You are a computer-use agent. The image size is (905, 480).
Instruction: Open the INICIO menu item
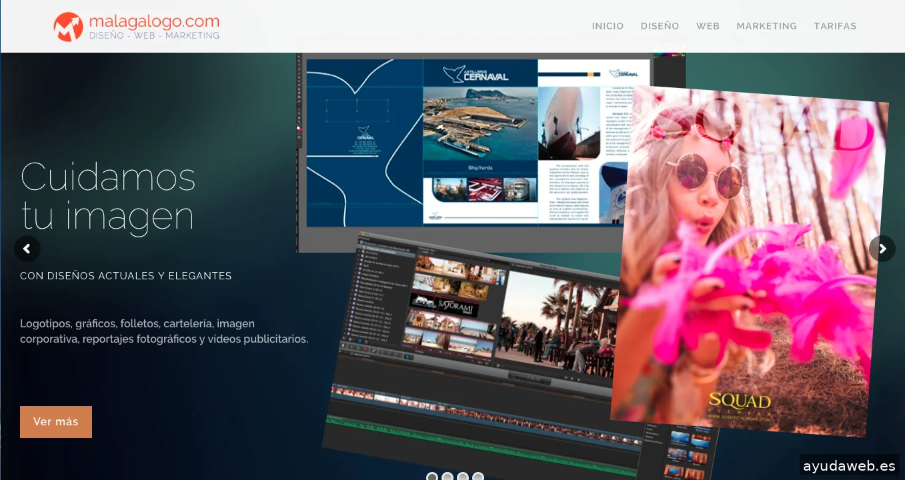(x=608, y=26)
